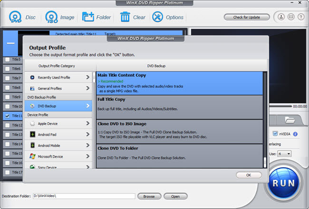
Task: Click the Destination Folder path field
Action: 84,196
